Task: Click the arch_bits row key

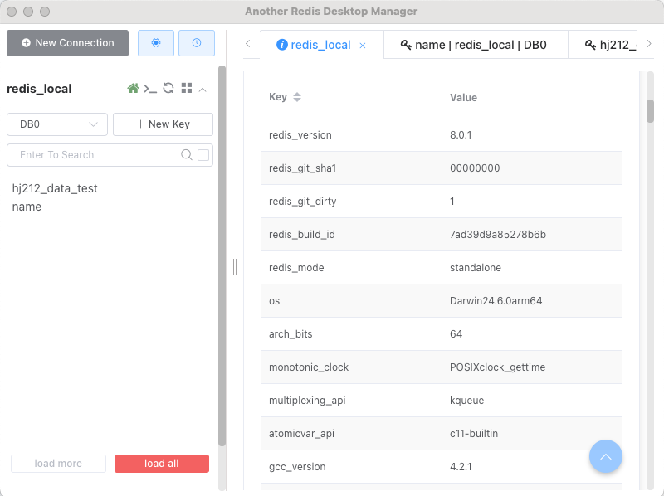Action: (x=290, y=334)
